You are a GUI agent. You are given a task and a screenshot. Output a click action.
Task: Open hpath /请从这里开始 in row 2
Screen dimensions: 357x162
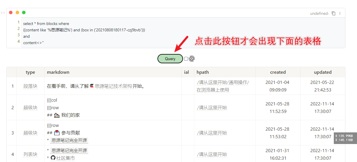[212, 108]
